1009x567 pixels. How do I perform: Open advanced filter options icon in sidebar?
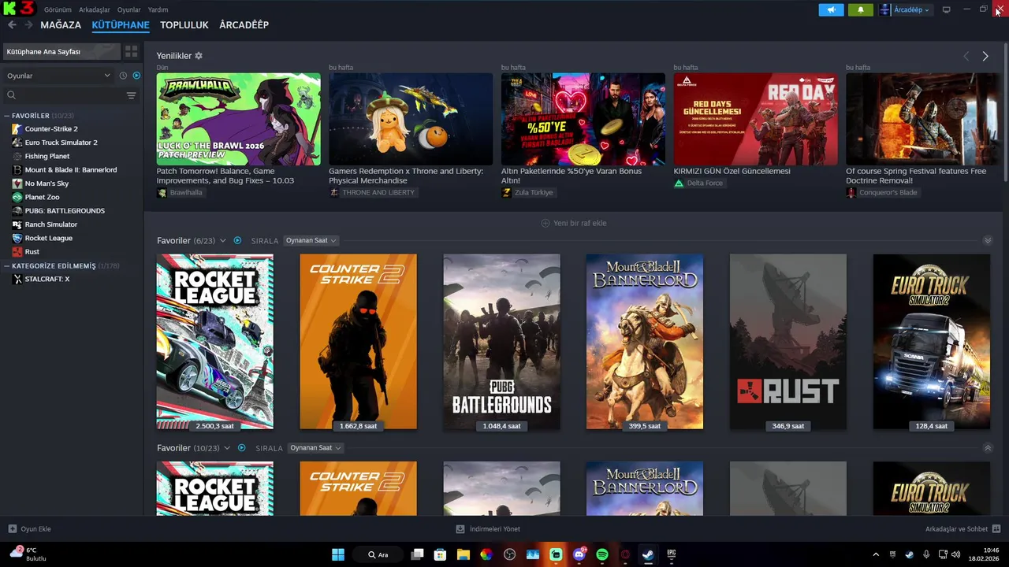click(131, 95)
